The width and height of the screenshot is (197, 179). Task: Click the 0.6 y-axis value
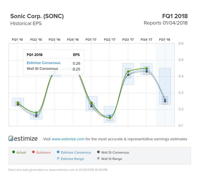(181, 43)
